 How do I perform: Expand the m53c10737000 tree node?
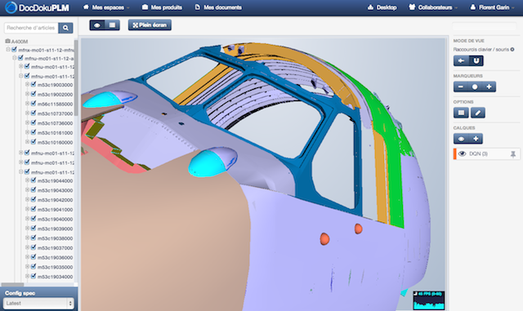pyautogui.click(x=27, y=113)
